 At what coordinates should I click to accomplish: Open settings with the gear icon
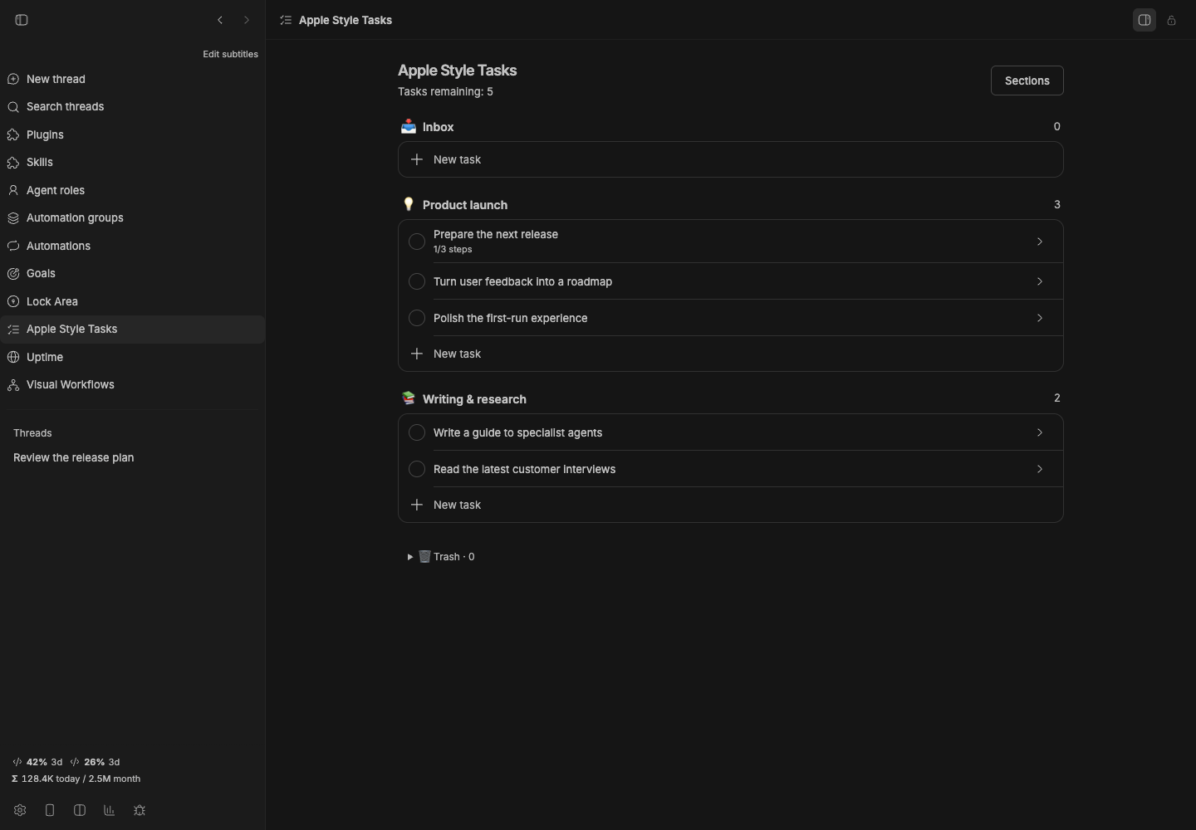click(x=20, y=810)
